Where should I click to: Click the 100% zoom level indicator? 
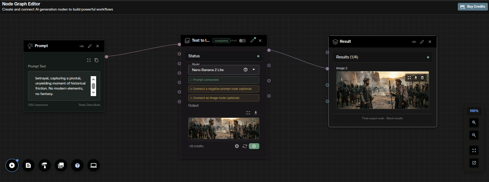tap(474, 111)
